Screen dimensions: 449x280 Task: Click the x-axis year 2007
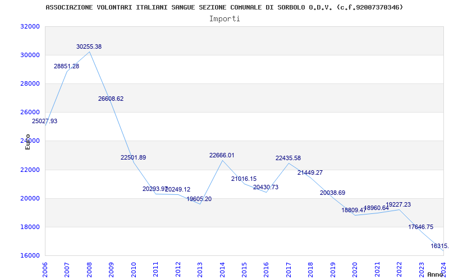pyautogui.click(x=67, y=269)
